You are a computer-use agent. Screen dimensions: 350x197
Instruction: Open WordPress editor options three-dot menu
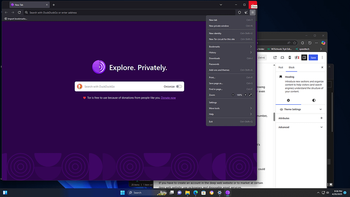[x=322, y=57]
